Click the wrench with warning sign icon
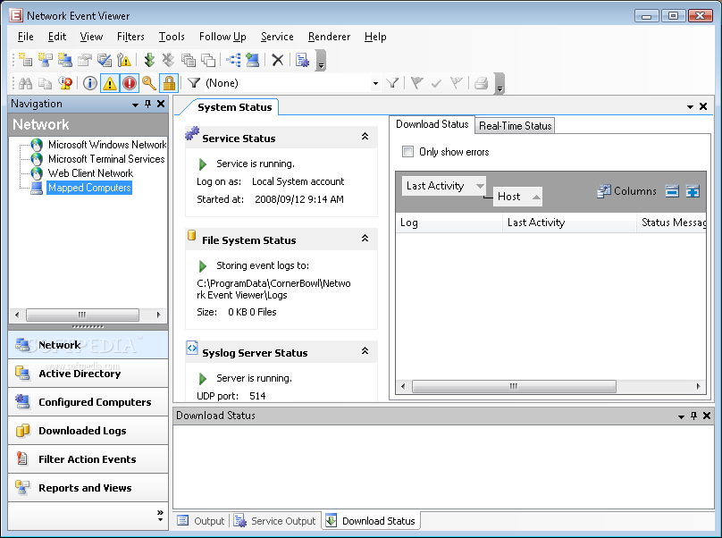Image resolution: width=722 pixels, height=538 pixels. [x=124, y=60]
